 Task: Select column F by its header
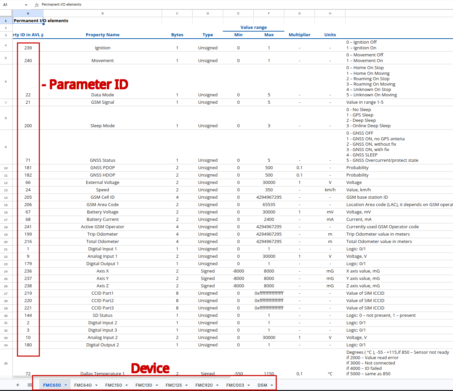coord(269,13)
